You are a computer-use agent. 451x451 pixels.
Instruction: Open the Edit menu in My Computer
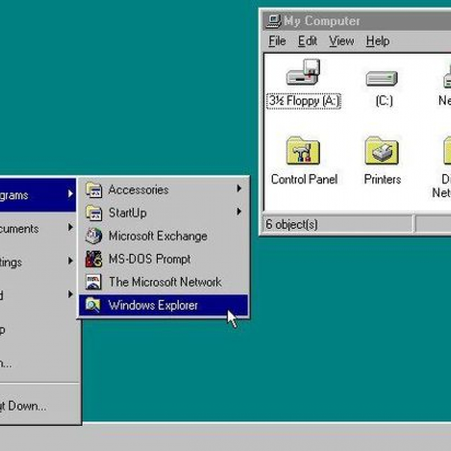[307, 41]
